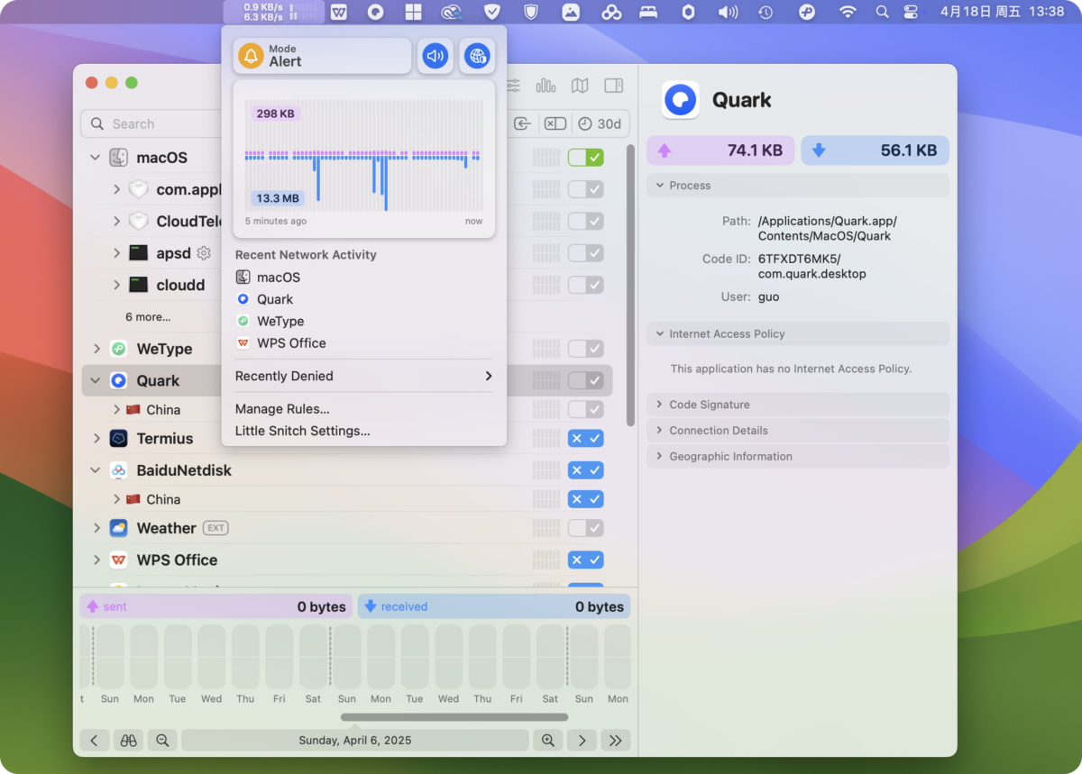1082x774 pixels.
Task: Toggle the inspector sidebar panel icon
Action: (x=614, y=86)
